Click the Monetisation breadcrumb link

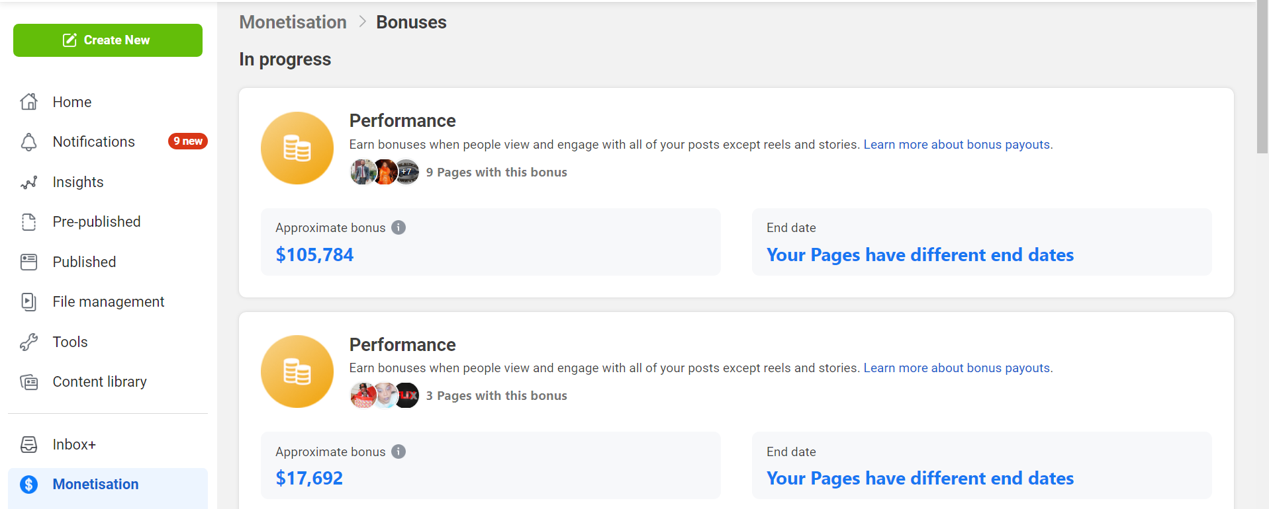point(293,22)
